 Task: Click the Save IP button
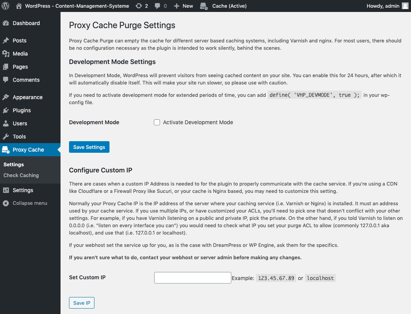(82, 303)
